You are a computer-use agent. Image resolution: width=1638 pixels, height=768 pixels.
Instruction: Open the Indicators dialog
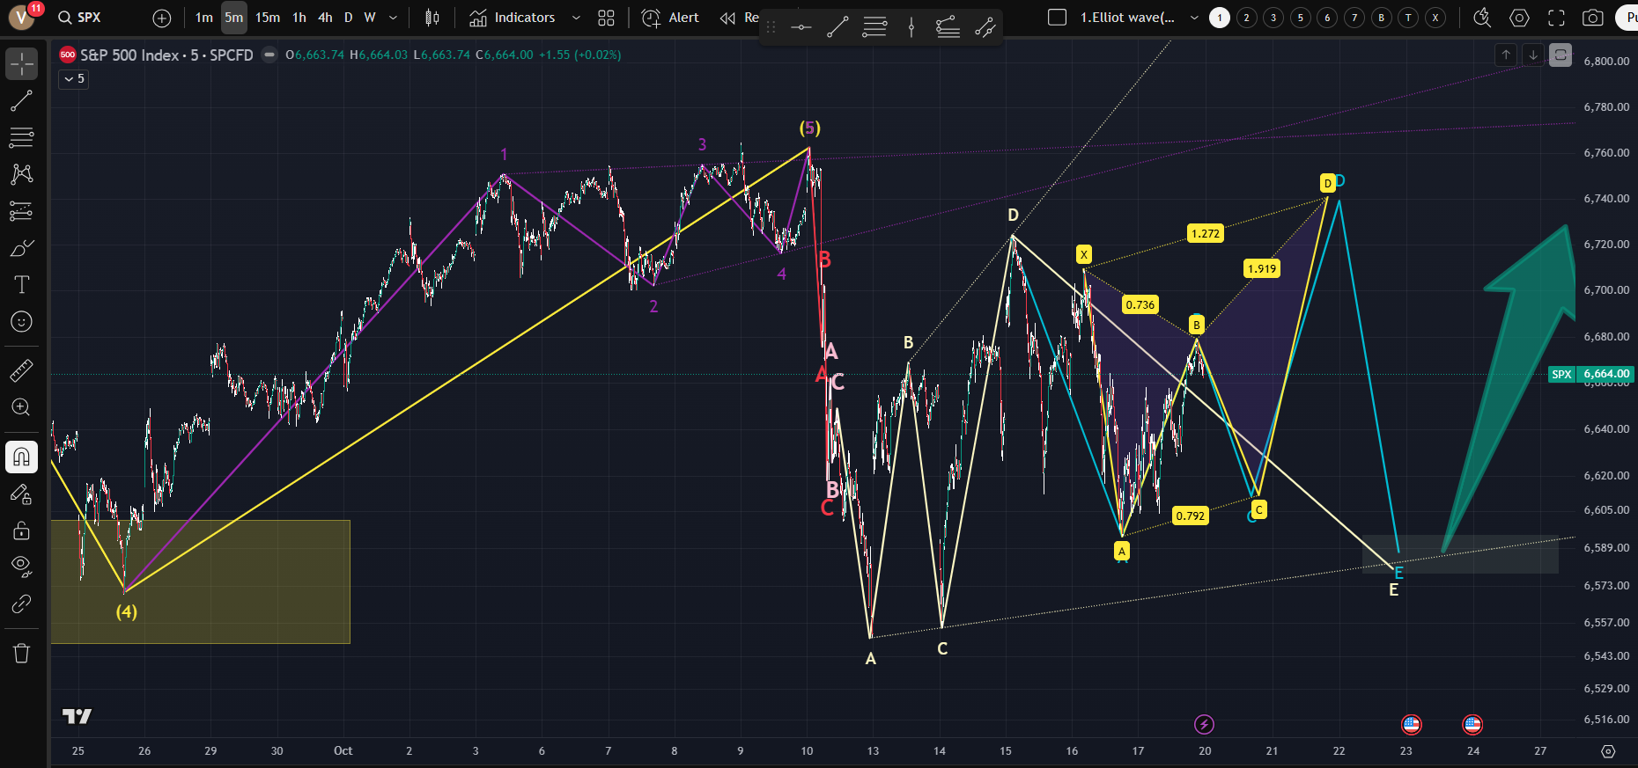click(x=513, y=18)
